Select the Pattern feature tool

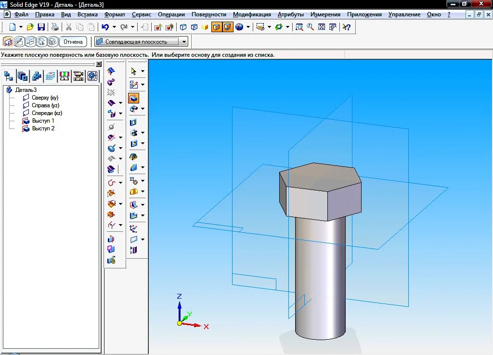134,181
